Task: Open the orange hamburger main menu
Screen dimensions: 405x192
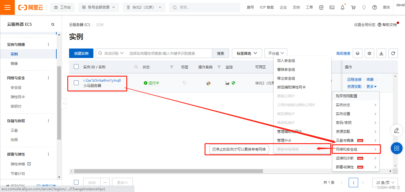Action: point(7,7)
